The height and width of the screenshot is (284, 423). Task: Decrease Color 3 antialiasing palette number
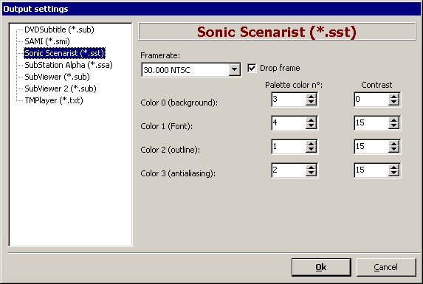[x=311, y=173]
